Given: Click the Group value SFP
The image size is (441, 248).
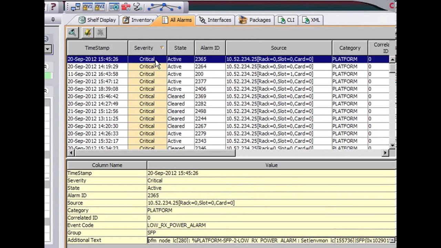Looking at the screenshot, I should click(x=152, y=233).
